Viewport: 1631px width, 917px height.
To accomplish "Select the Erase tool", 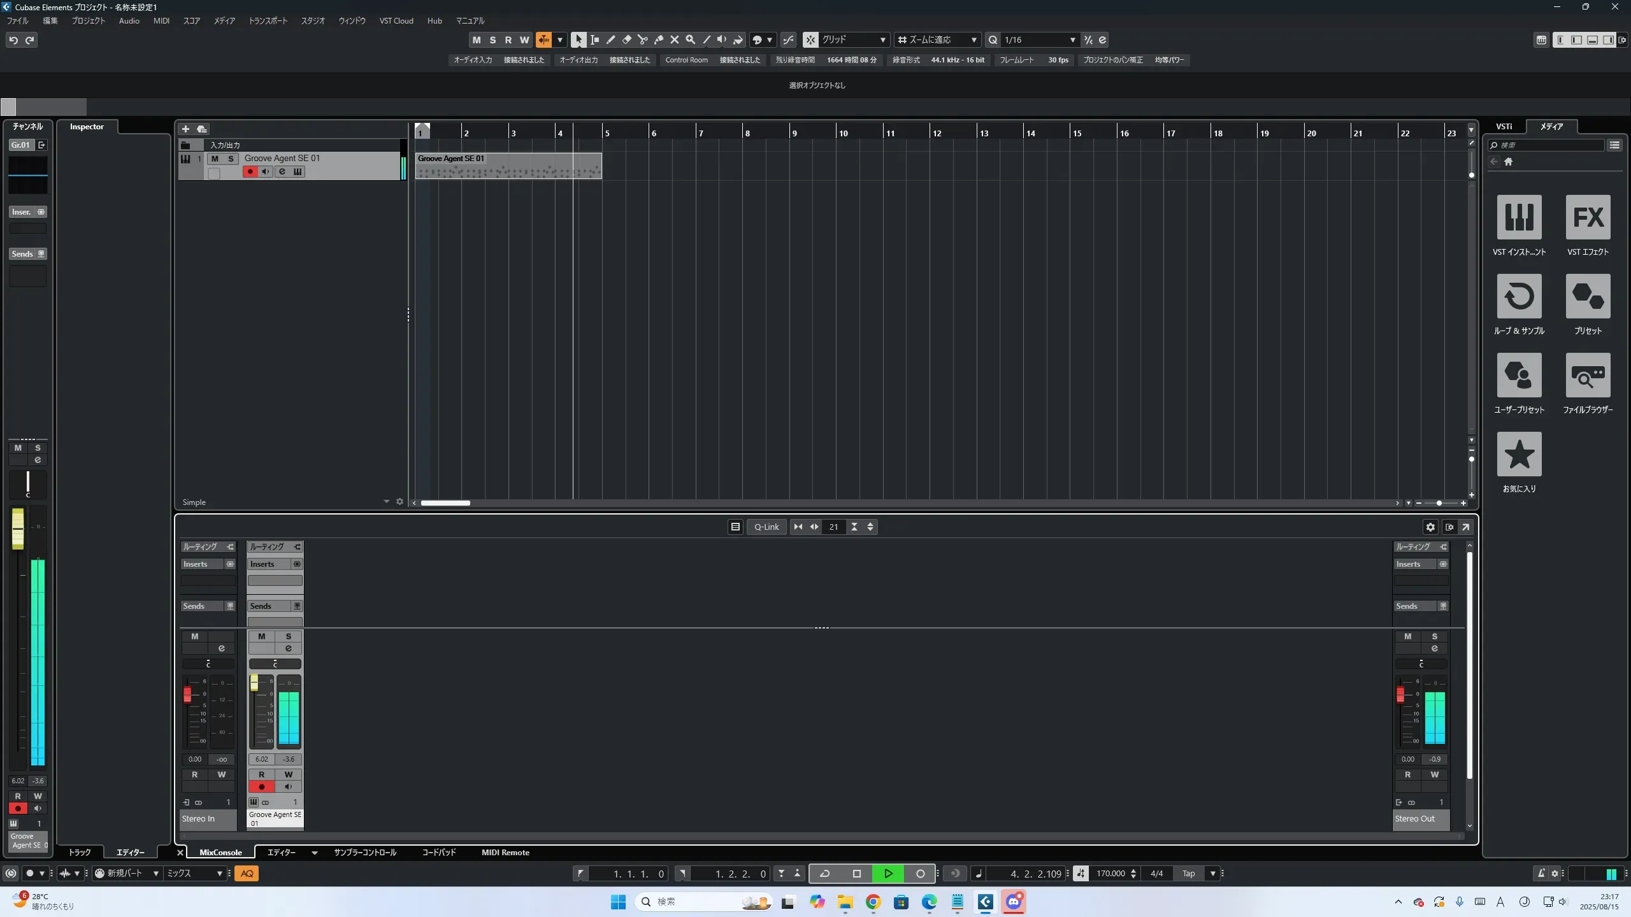I will 626,39.
